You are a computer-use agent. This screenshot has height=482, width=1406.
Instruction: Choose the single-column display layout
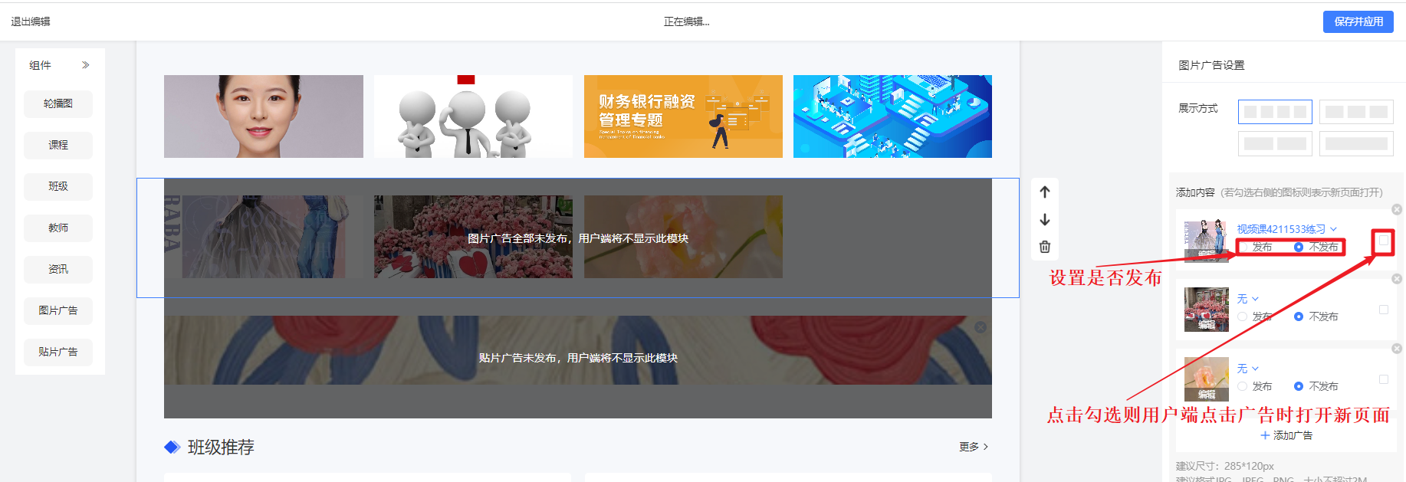coord(1356,143)
